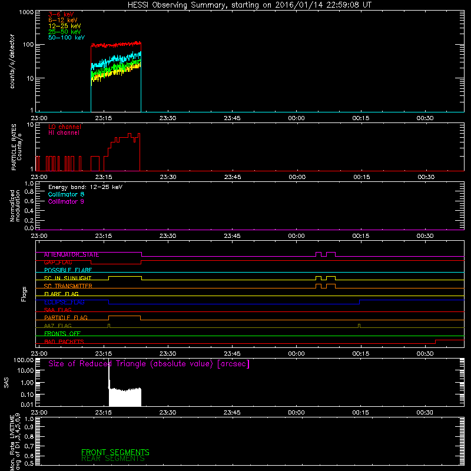Click the 'Size of Reduced Triangle' magenta caption
Viewport: 471px width, 471px height.
tap(149, 364)
